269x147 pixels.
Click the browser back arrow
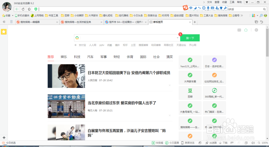coord(17,9)
